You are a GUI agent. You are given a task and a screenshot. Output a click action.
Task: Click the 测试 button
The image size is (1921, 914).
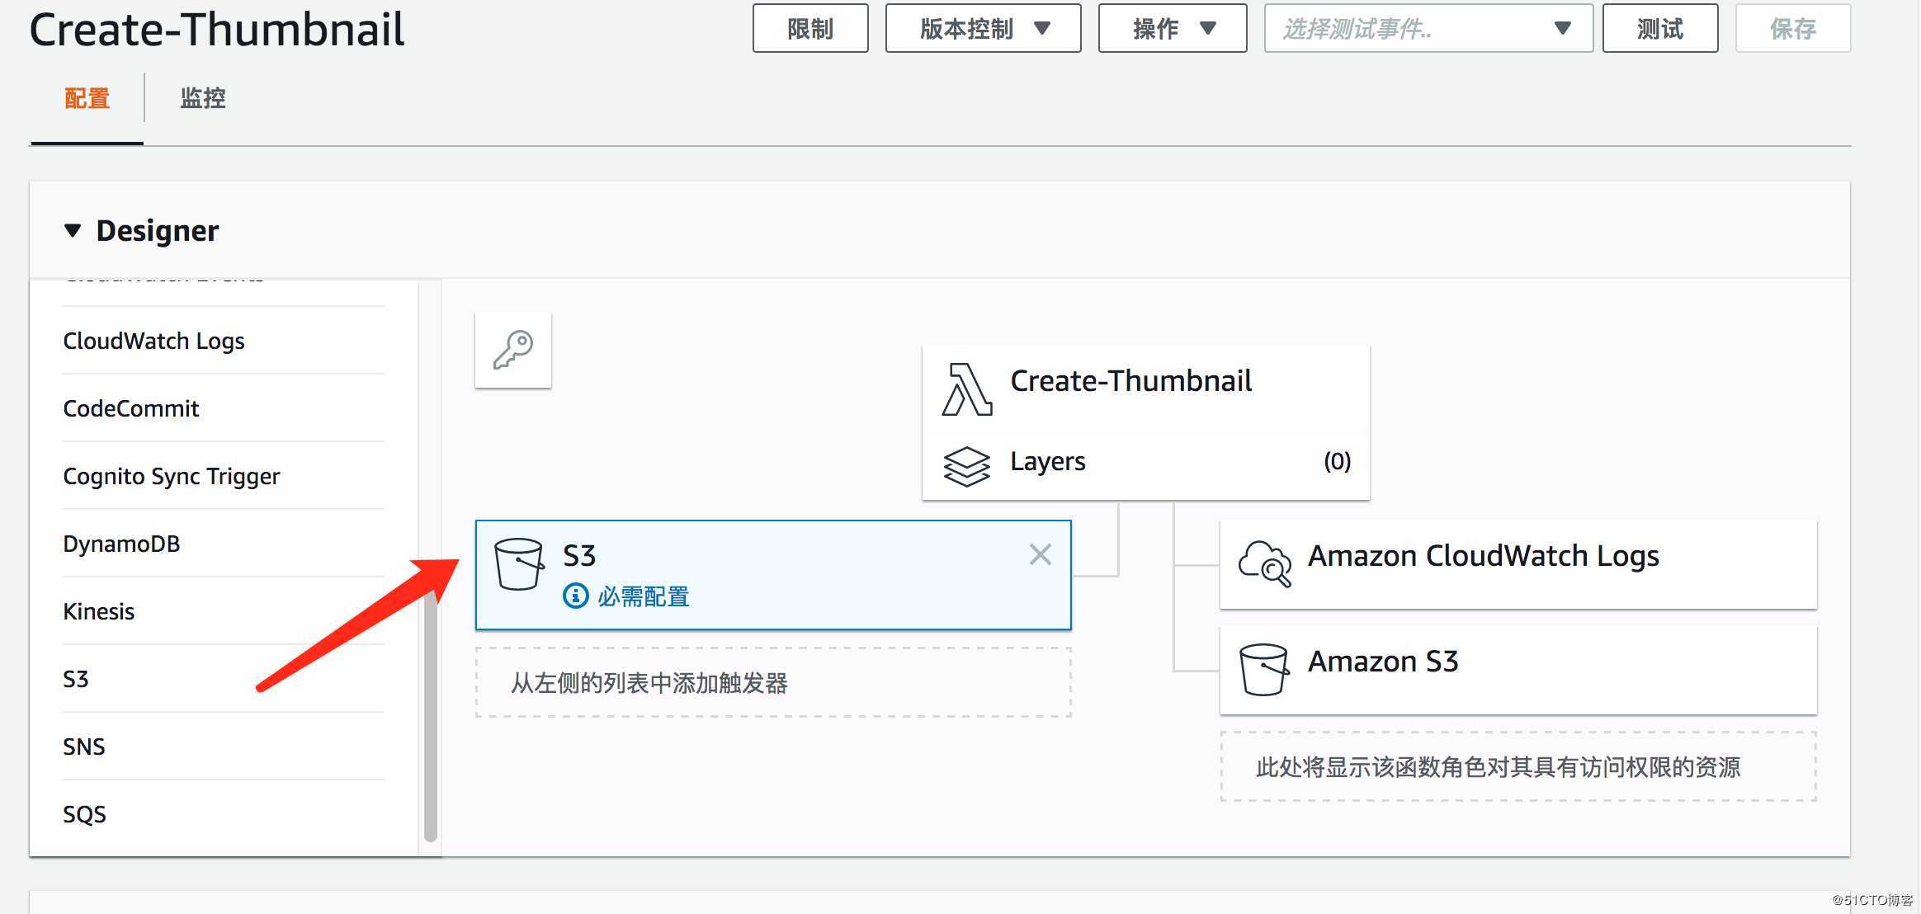point(1659,29)
